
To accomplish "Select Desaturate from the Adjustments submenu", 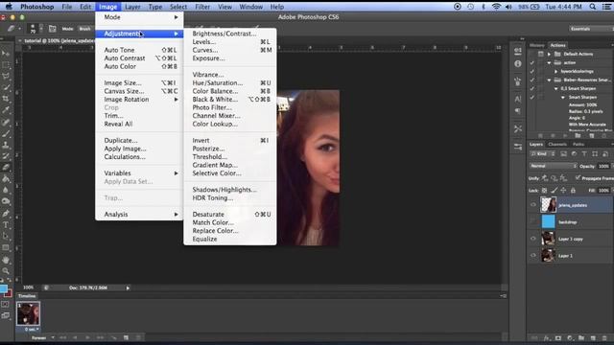I will pos(230,215).
